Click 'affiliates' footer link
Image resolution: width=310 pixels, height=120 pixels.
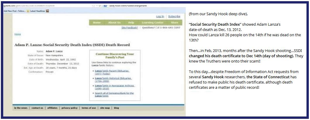(52, 108)
